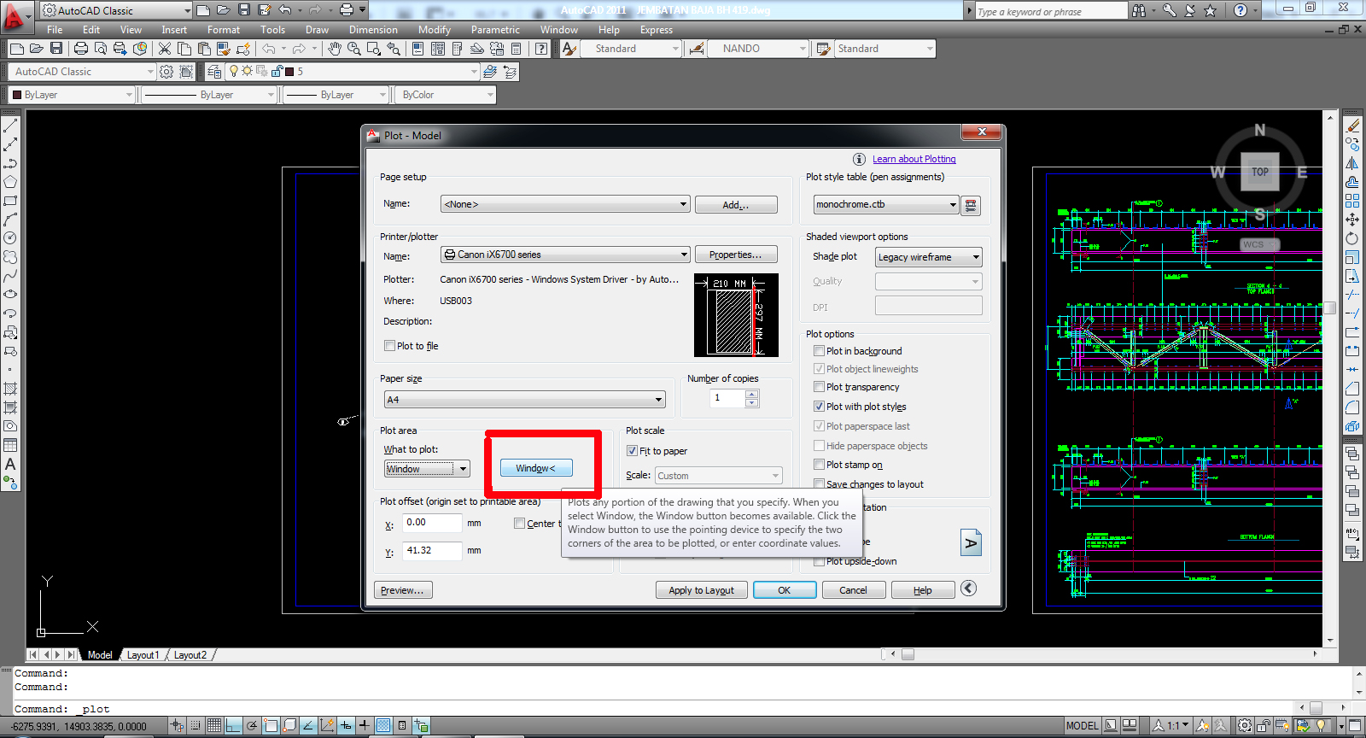Viewport: 1366px width, 738px height.
Task: Toggle Polar Tracking in status bar
Action: tap(252, 726)
